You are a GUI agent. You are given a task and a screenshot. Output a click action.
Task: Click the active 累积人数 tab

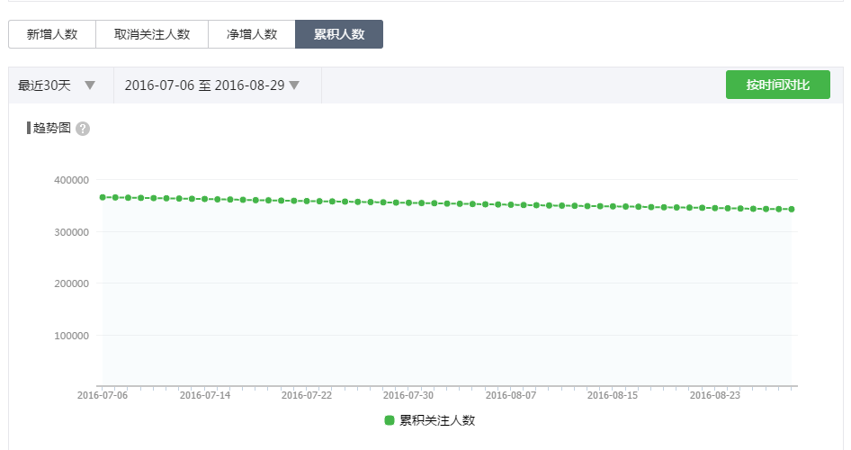coord(339,34)
